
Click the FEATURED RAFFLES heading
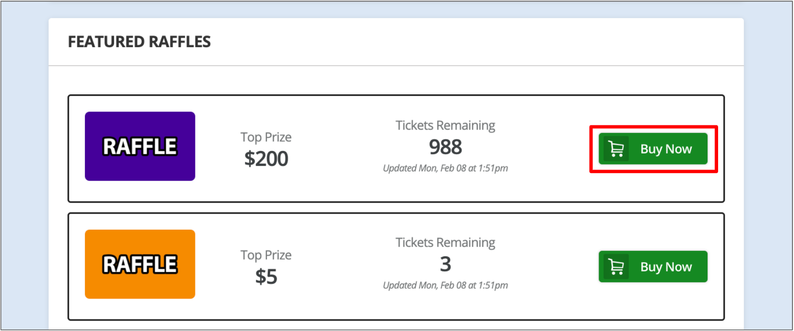click(x=140, y=42)
